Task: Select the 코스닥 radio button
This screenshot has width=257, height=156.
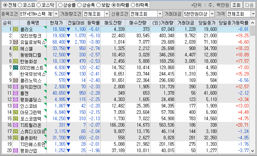Action: (x=39, y=5)
